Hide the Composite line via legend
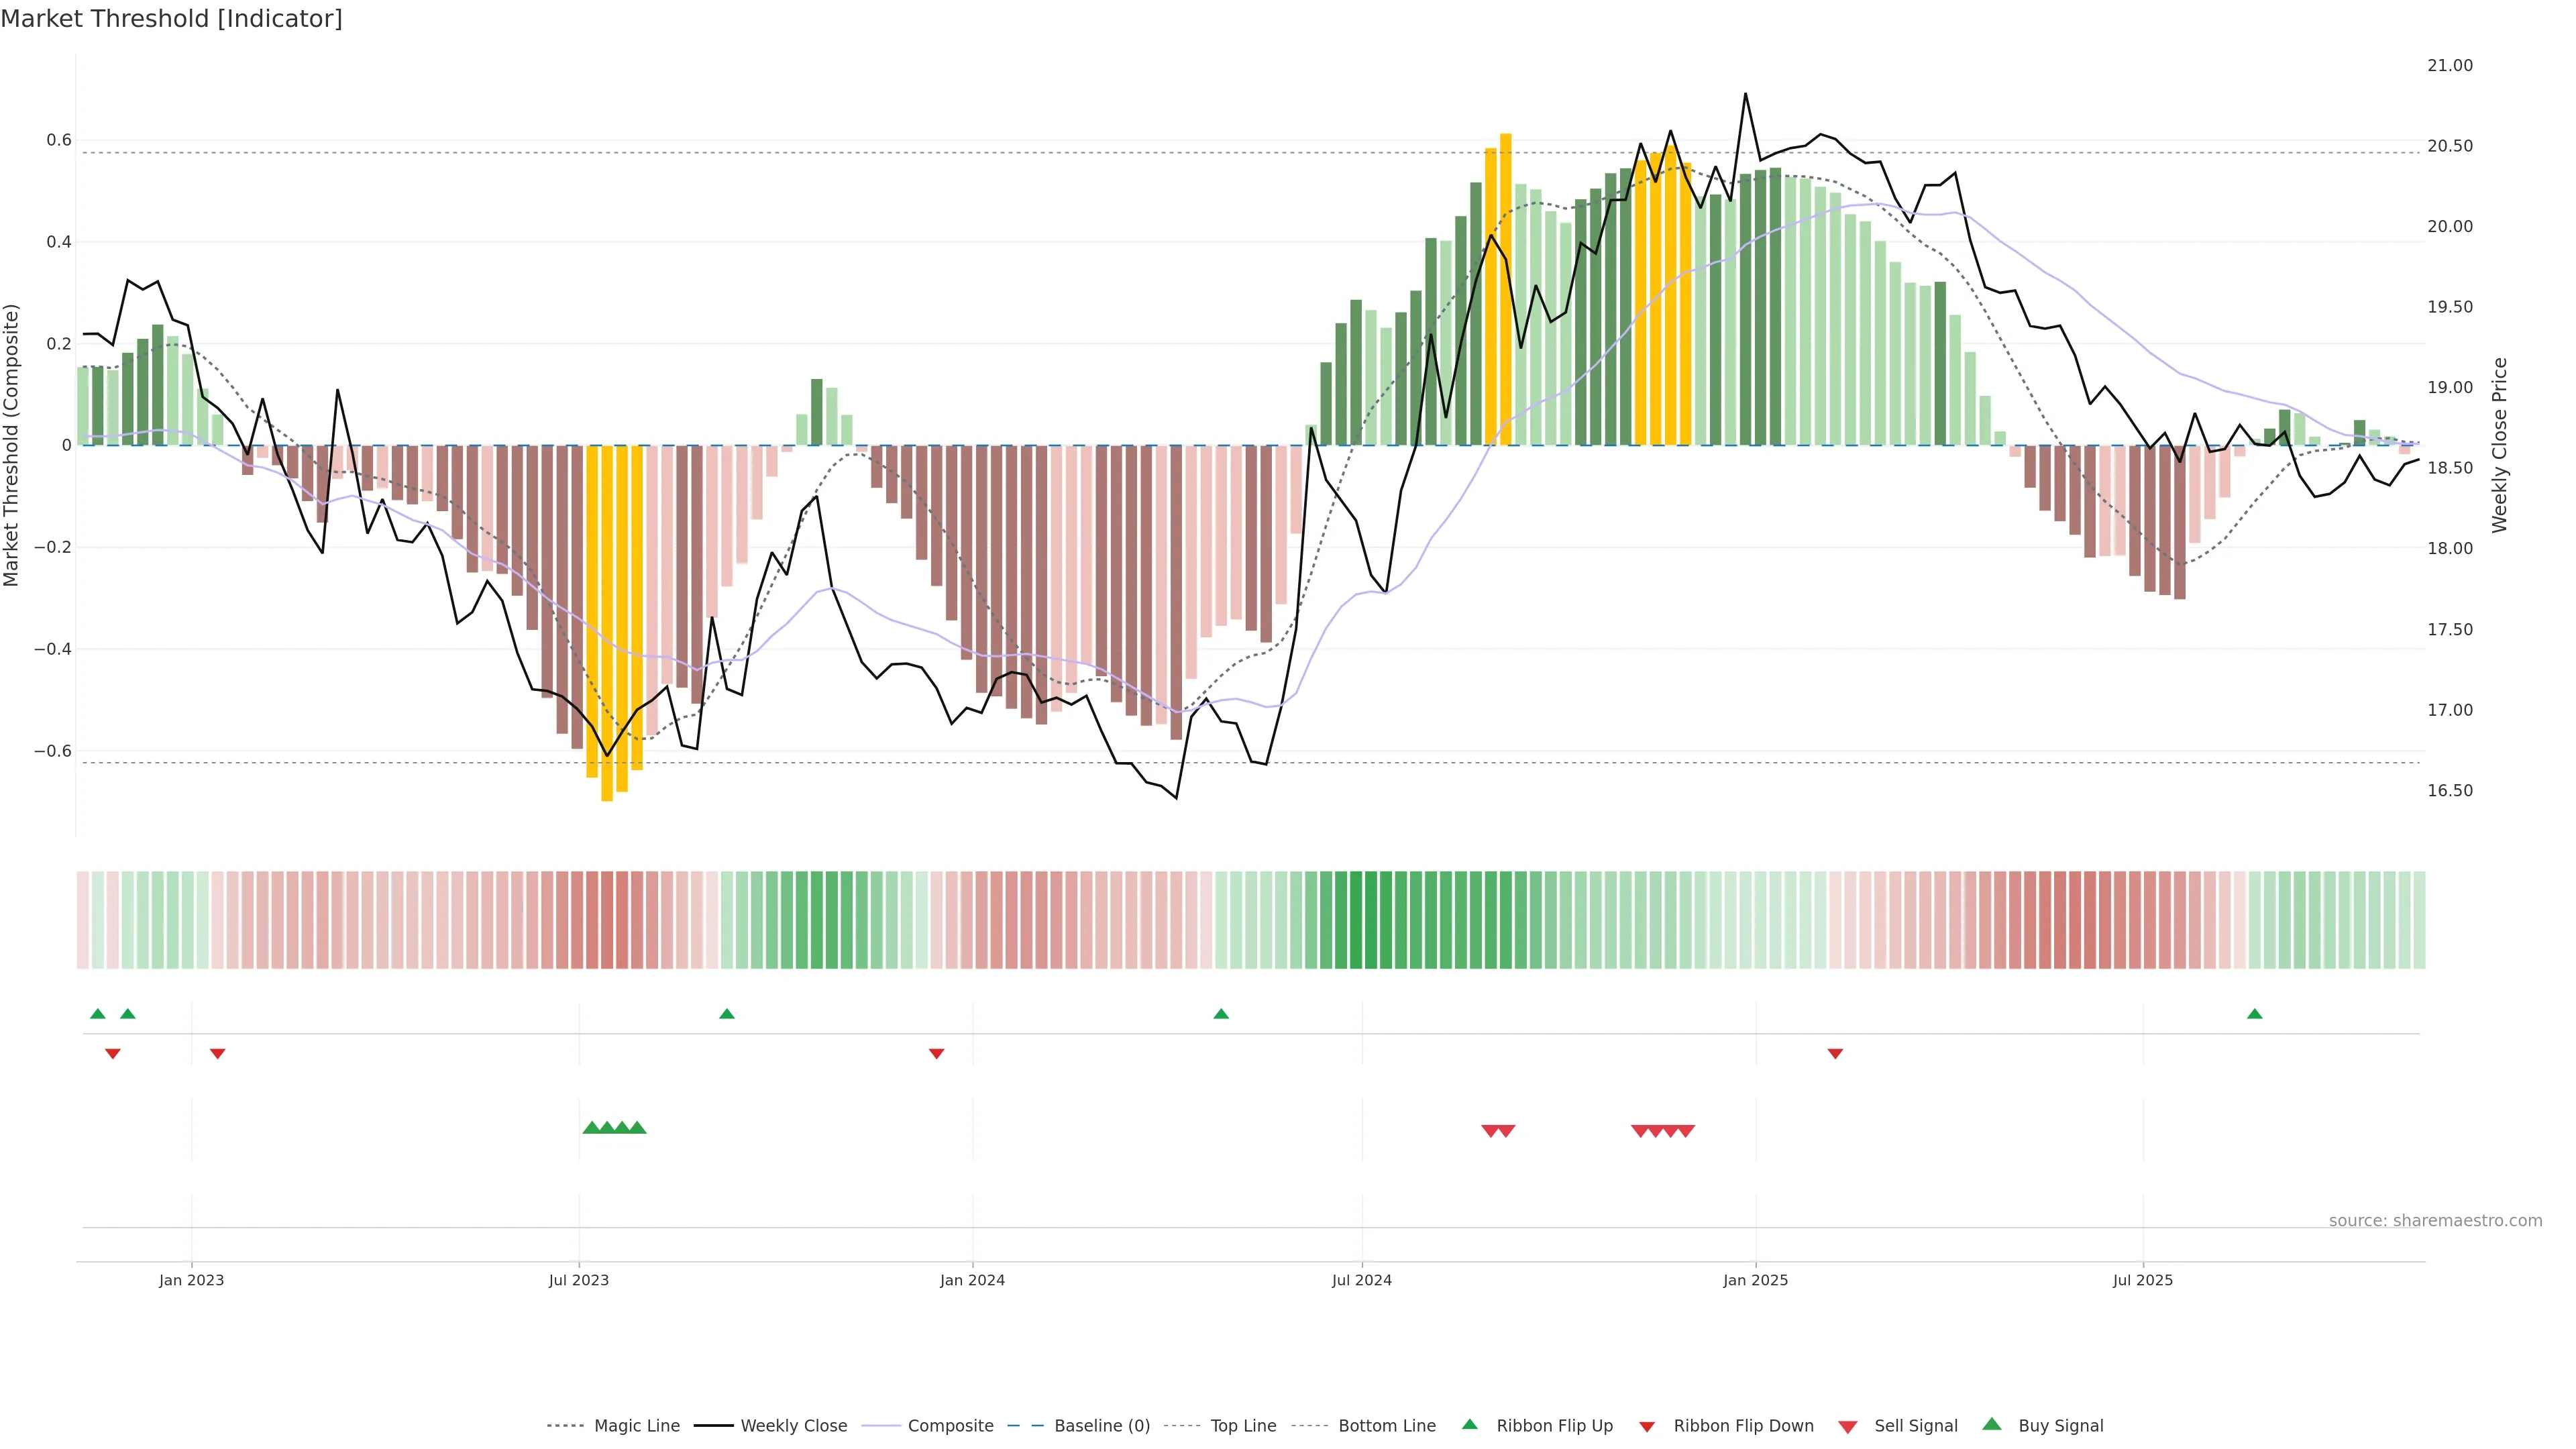This screenshot has height=1449, width=2576. pos(950,1426)
